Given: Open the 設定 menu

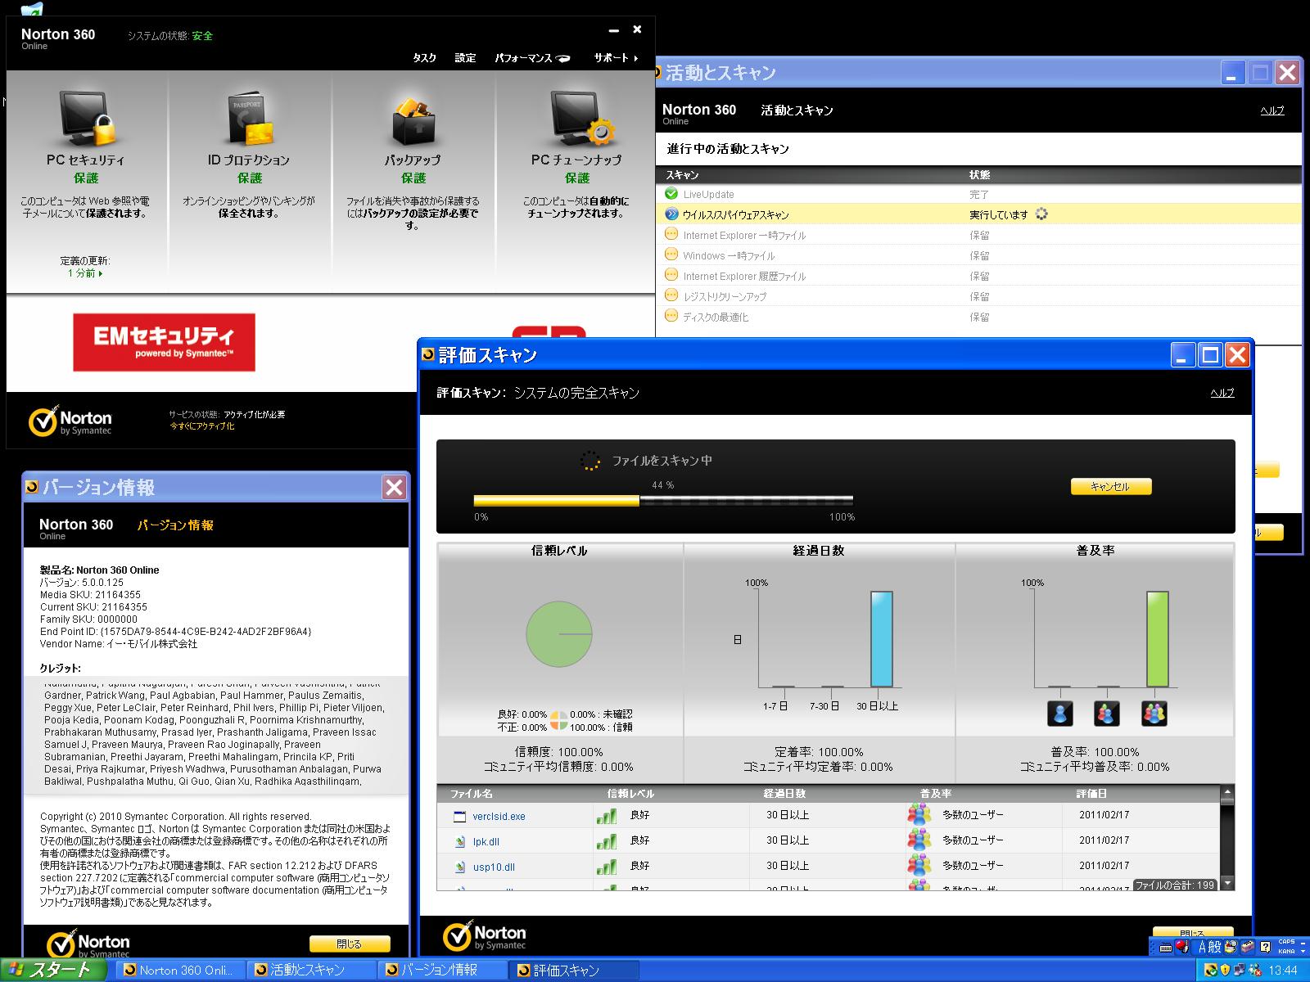Looking at the screenshot, I should coord(465,58).
